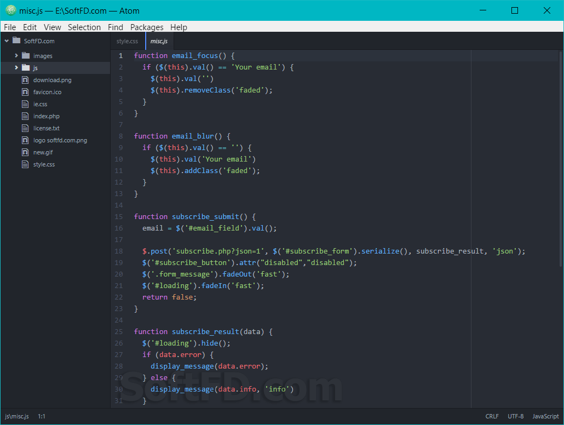Click the SoftFD.com project root label
The image size is (564, 425).
(39, 41)
